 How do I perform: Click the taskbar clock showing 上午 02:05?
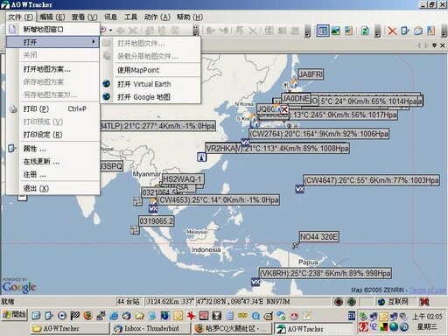click(427, 317)
